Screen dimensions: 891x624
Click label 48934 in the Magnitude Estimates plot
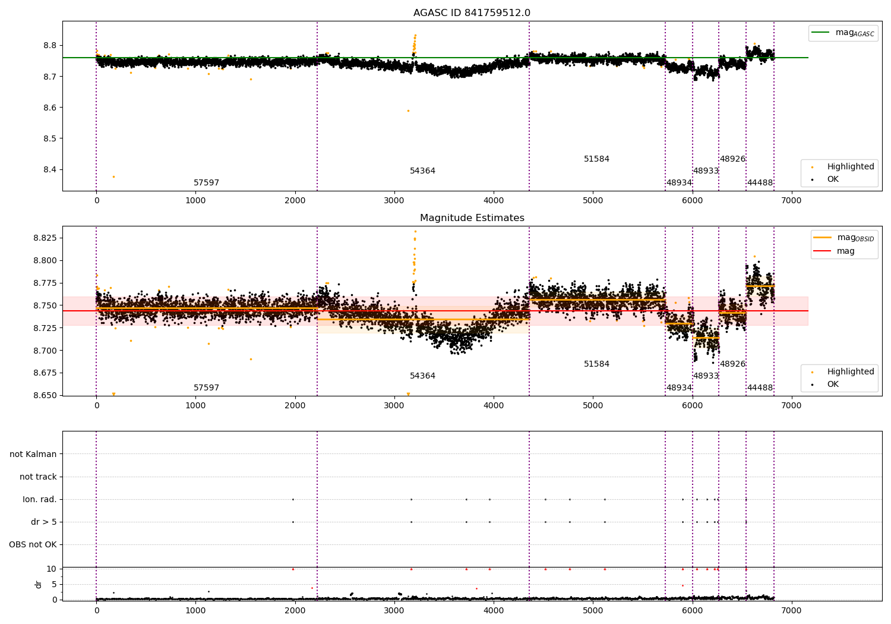tap(679, 388)
